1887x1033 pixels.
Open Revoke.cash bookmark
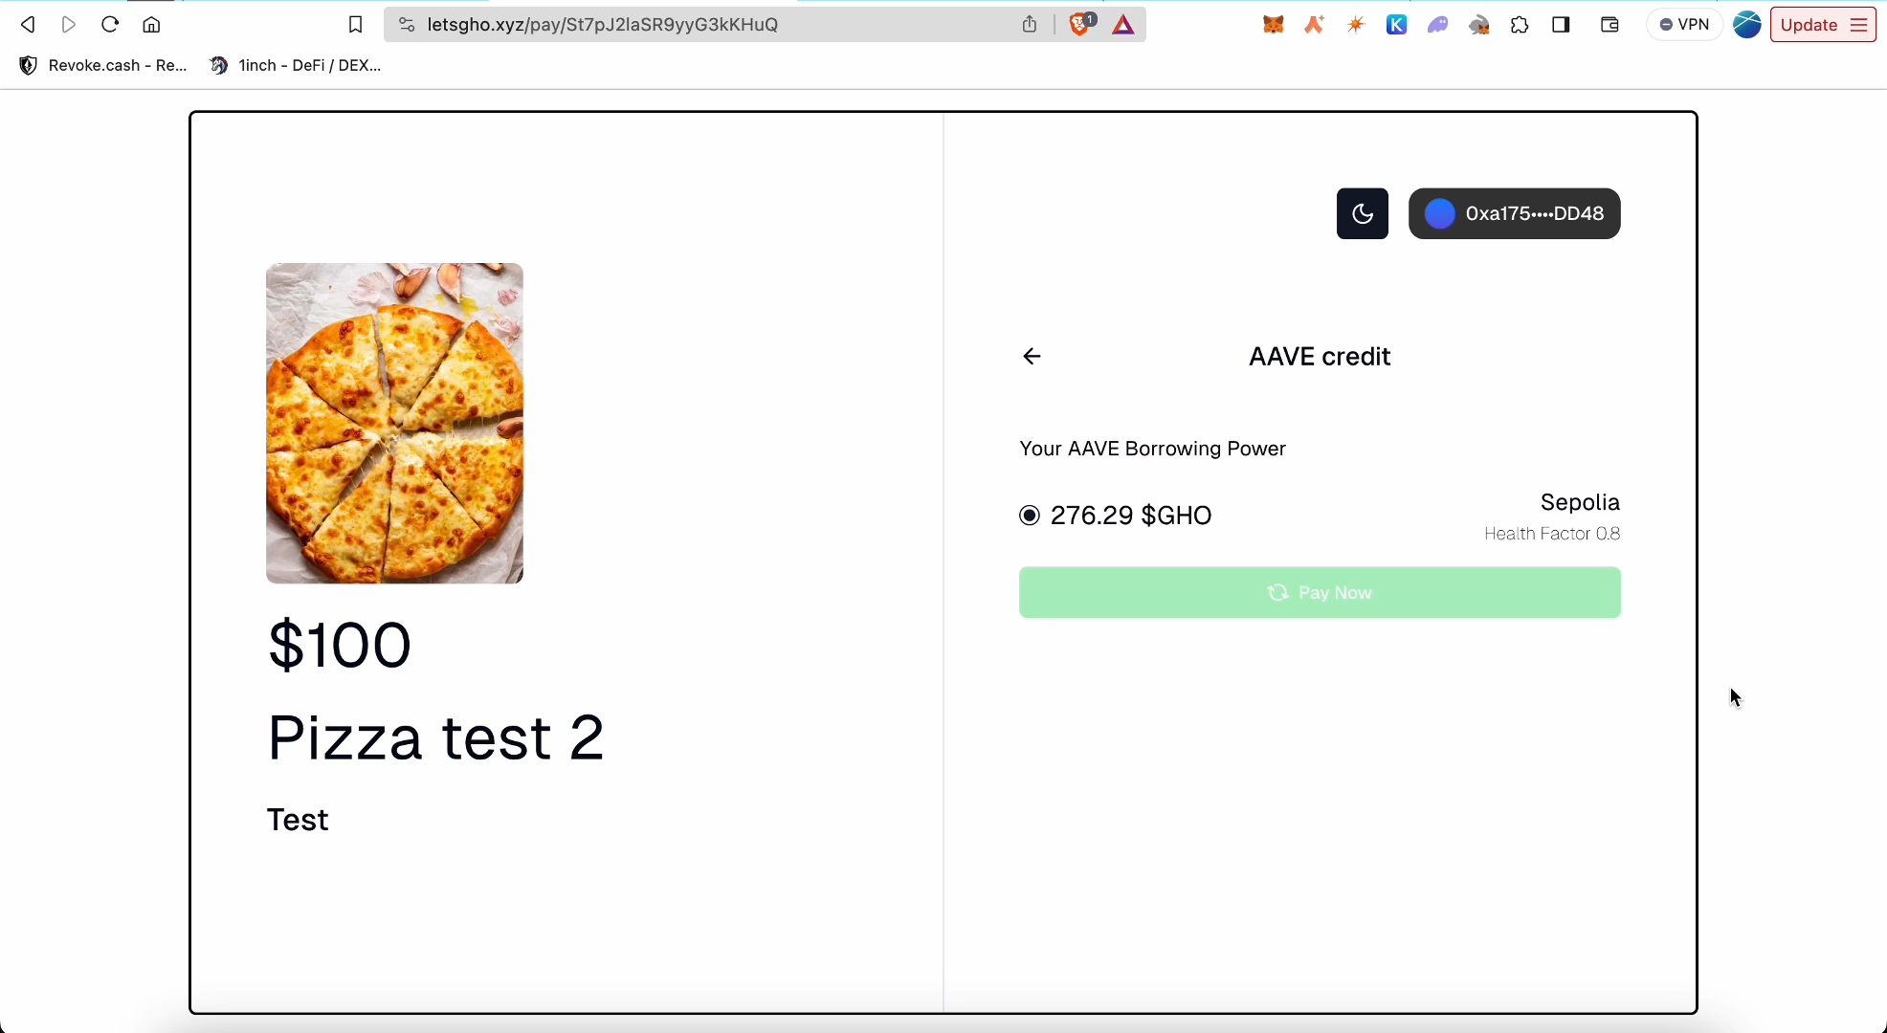coord(103,65)
